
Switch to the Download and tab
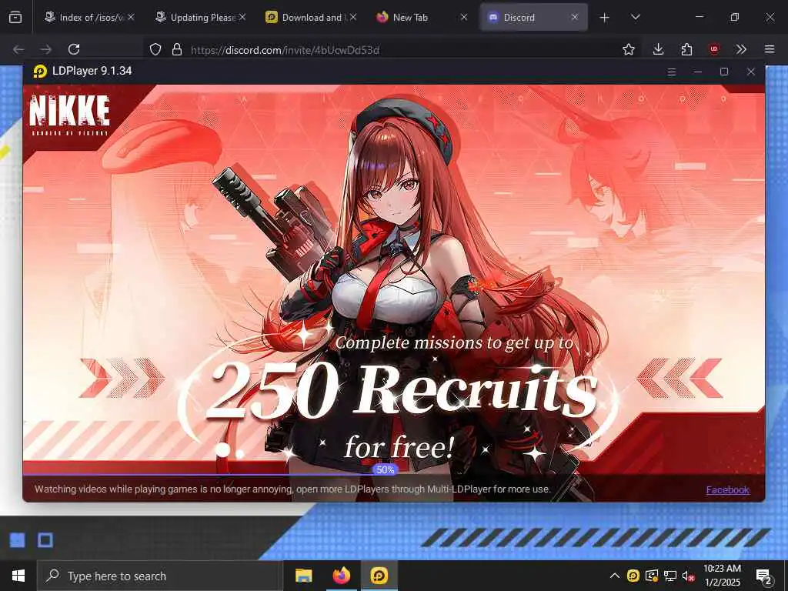coord(311,18)
